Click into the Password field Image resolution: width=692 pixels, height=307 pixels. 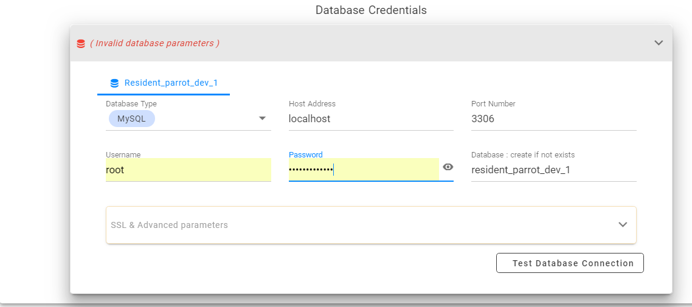(x=364, y=170)
